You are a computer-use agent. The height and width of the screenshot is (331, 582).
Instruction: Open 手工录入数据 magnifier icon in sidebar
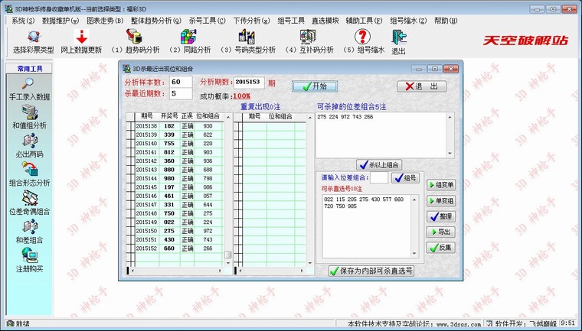[x=30, y=84]
